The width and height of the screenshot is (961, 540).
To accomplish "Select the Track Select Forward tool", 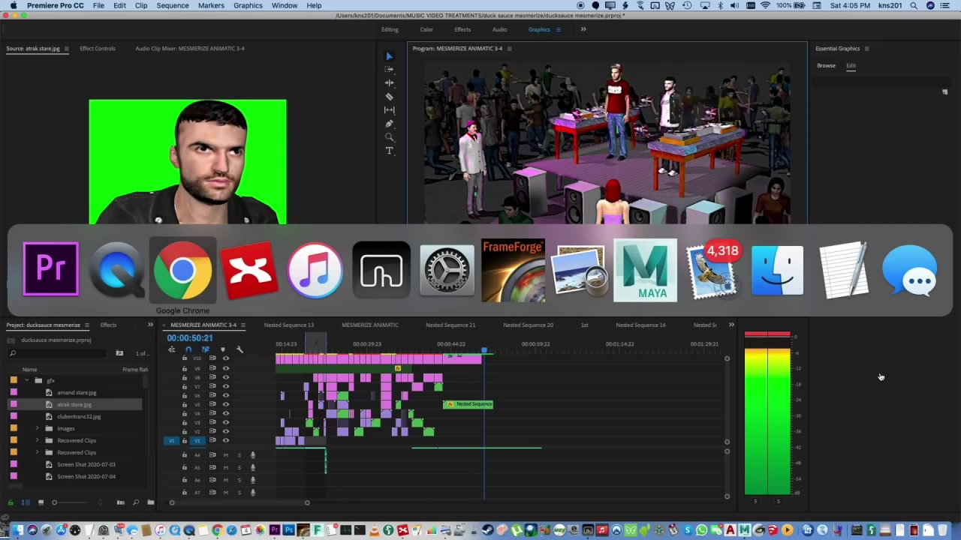I will [x=389, y=70].
